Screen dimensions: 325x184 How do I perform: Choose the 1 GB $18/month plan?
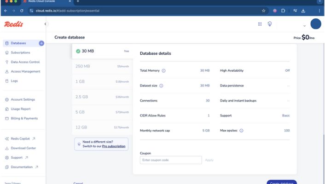pyautogui.click(x=103, y=81)
